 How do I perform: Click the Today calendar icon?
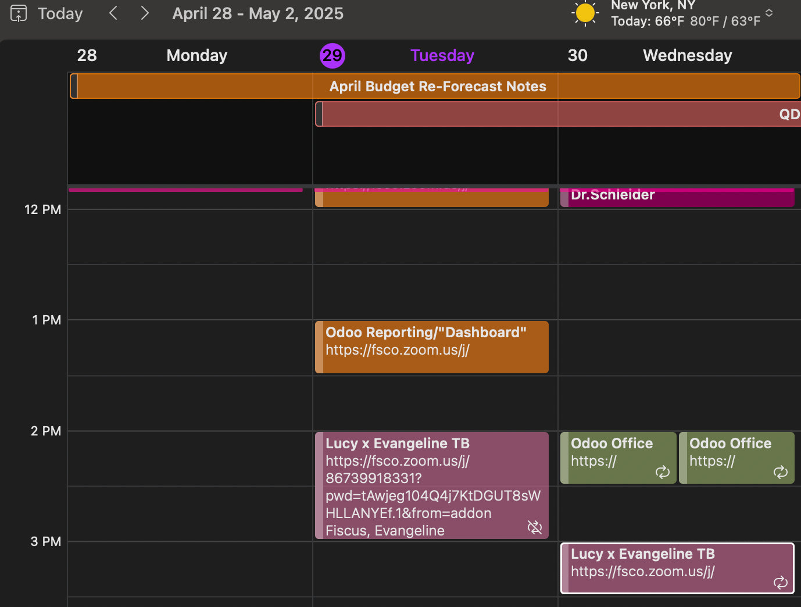[19, 13]
